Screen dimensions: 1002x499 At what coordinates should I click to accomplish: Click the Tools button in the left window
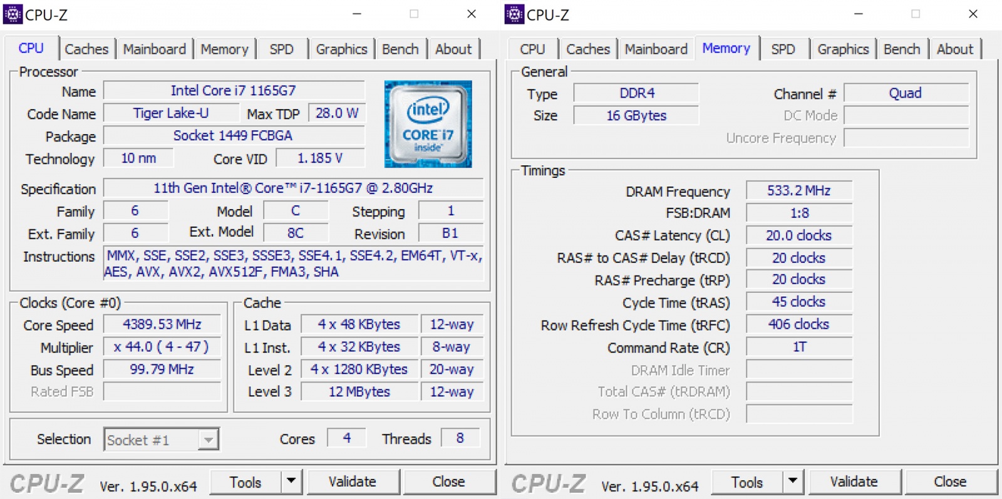pos(245,481)
